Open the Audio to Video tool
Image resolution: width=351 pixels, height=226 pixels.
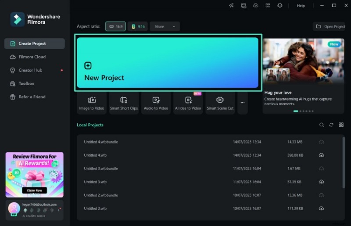click(x=156, y=103)
